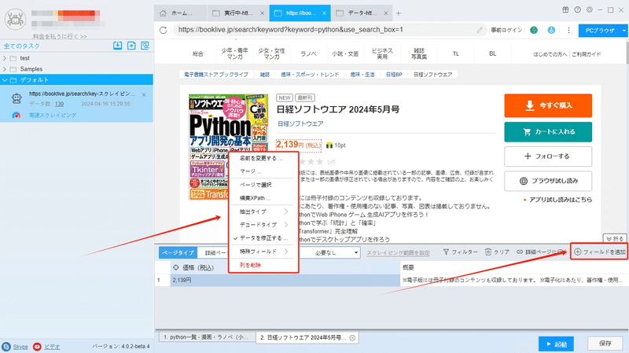The height and width of the screenshot is (353, 629).
Task: Click the 折る collapse button
Action: (615, 239)
